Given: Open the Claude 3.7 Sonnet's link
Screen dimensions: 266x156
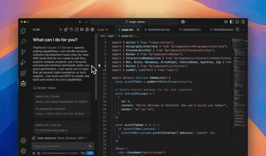Looking at the screenshot, I should [x=60, y=47].
